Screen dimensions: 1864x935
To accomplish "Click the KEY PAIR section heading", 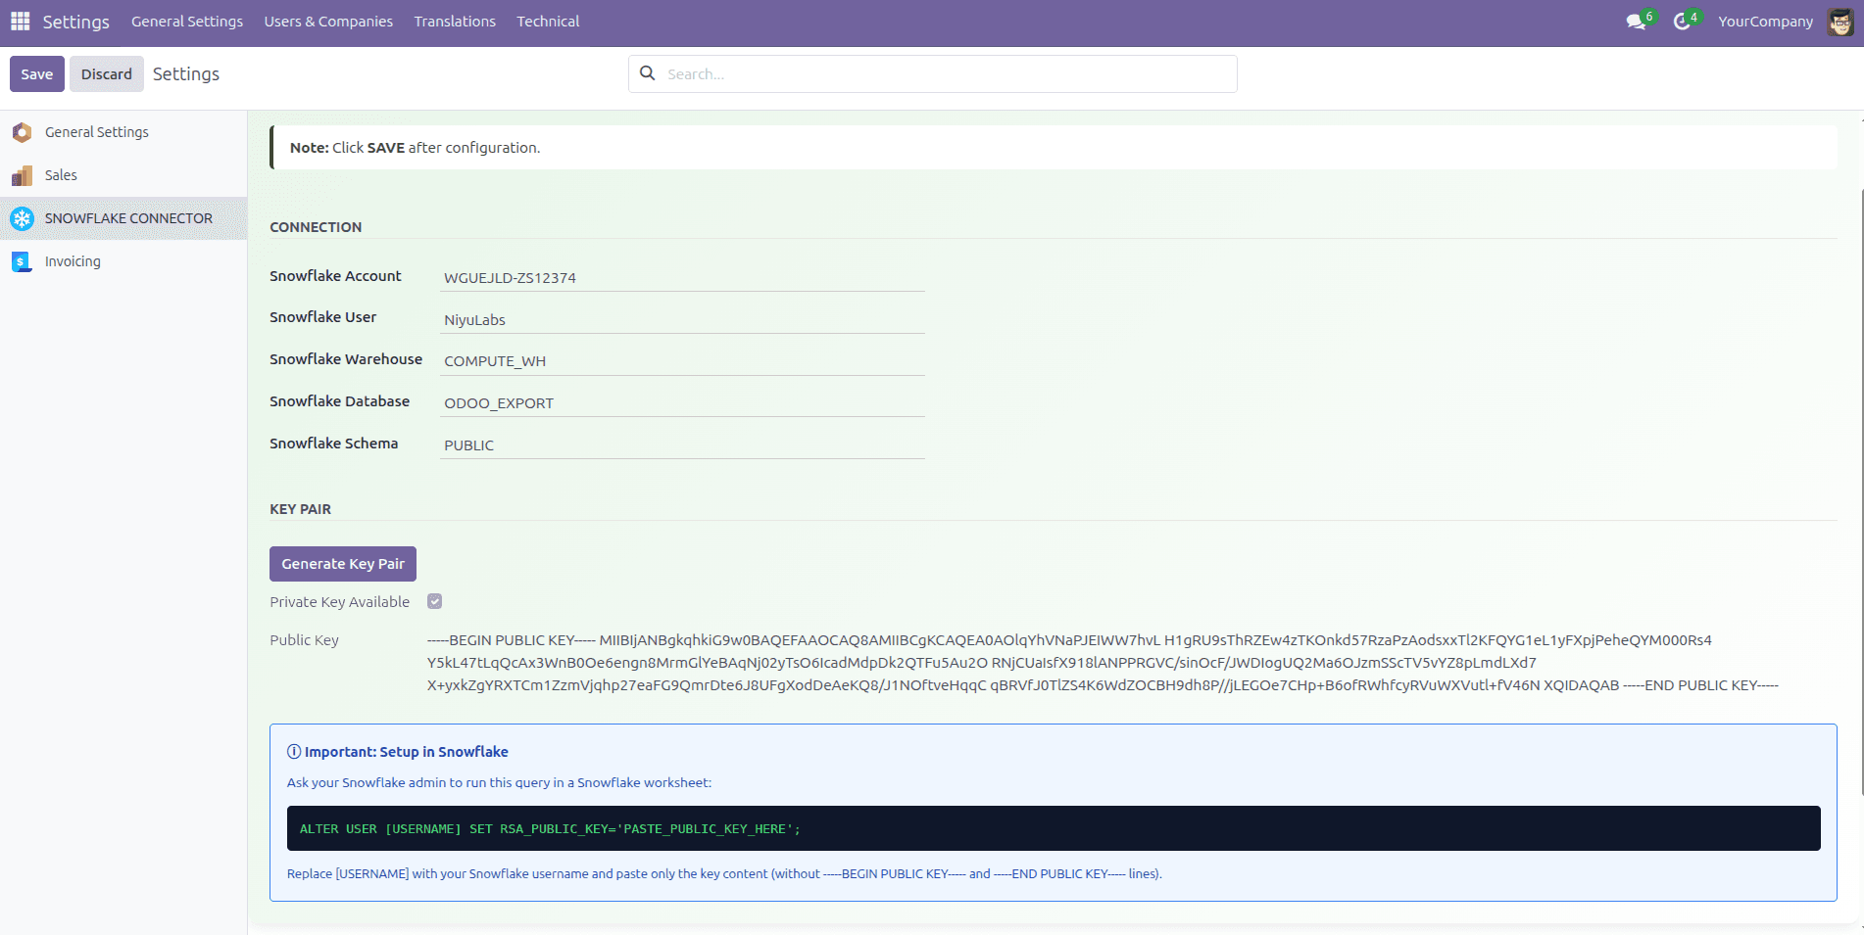I will pyautogui.click(x=300, y=509).
